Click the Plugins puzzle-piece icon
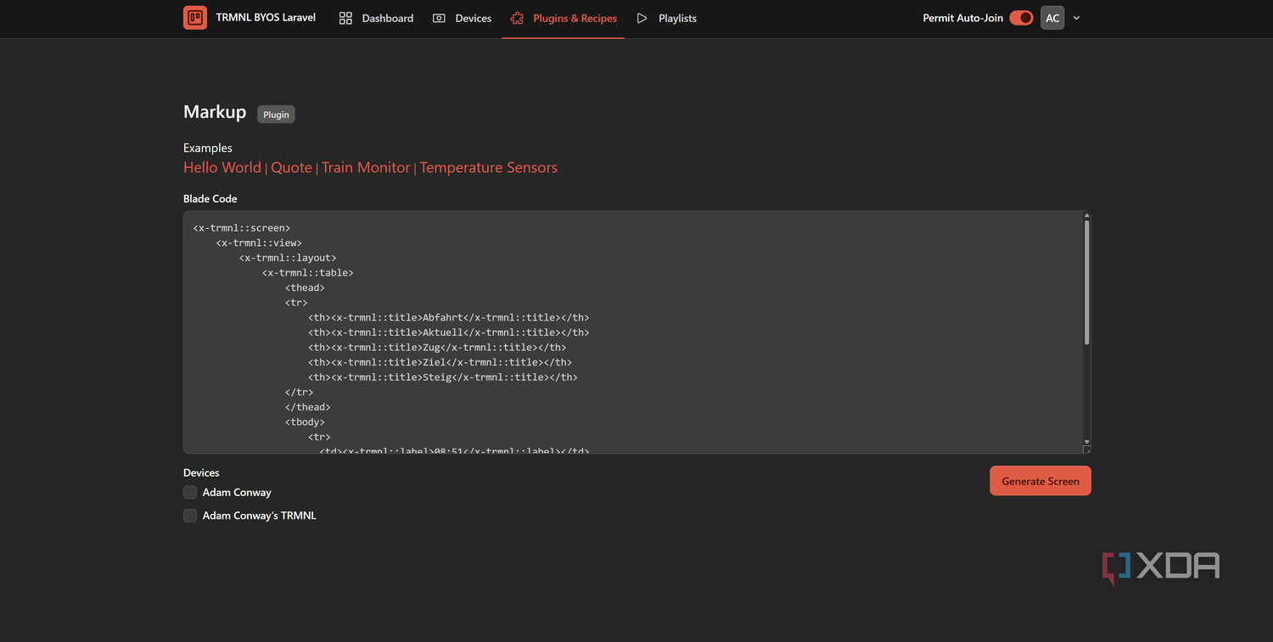This screenshot has height=642, width=1273. [x=517, y=18]
